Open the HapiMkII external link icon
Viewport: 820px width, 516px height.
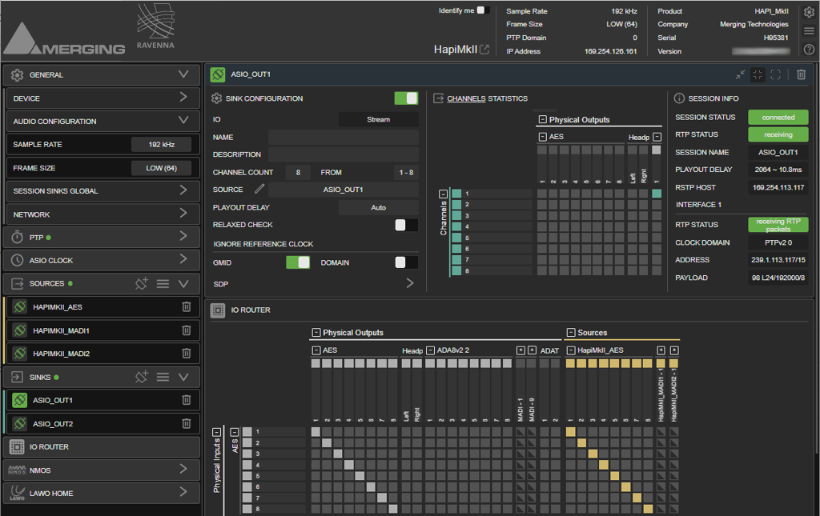[x=484, y=49]
